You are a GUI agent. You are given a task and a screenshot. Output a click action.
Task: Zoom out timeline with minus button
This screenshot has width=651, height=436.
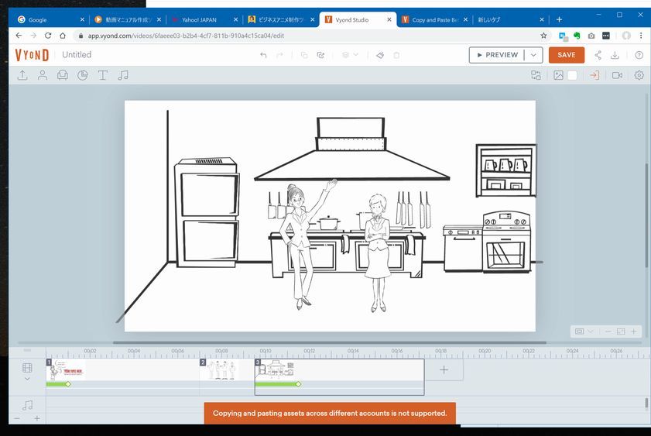coord(17,418)
